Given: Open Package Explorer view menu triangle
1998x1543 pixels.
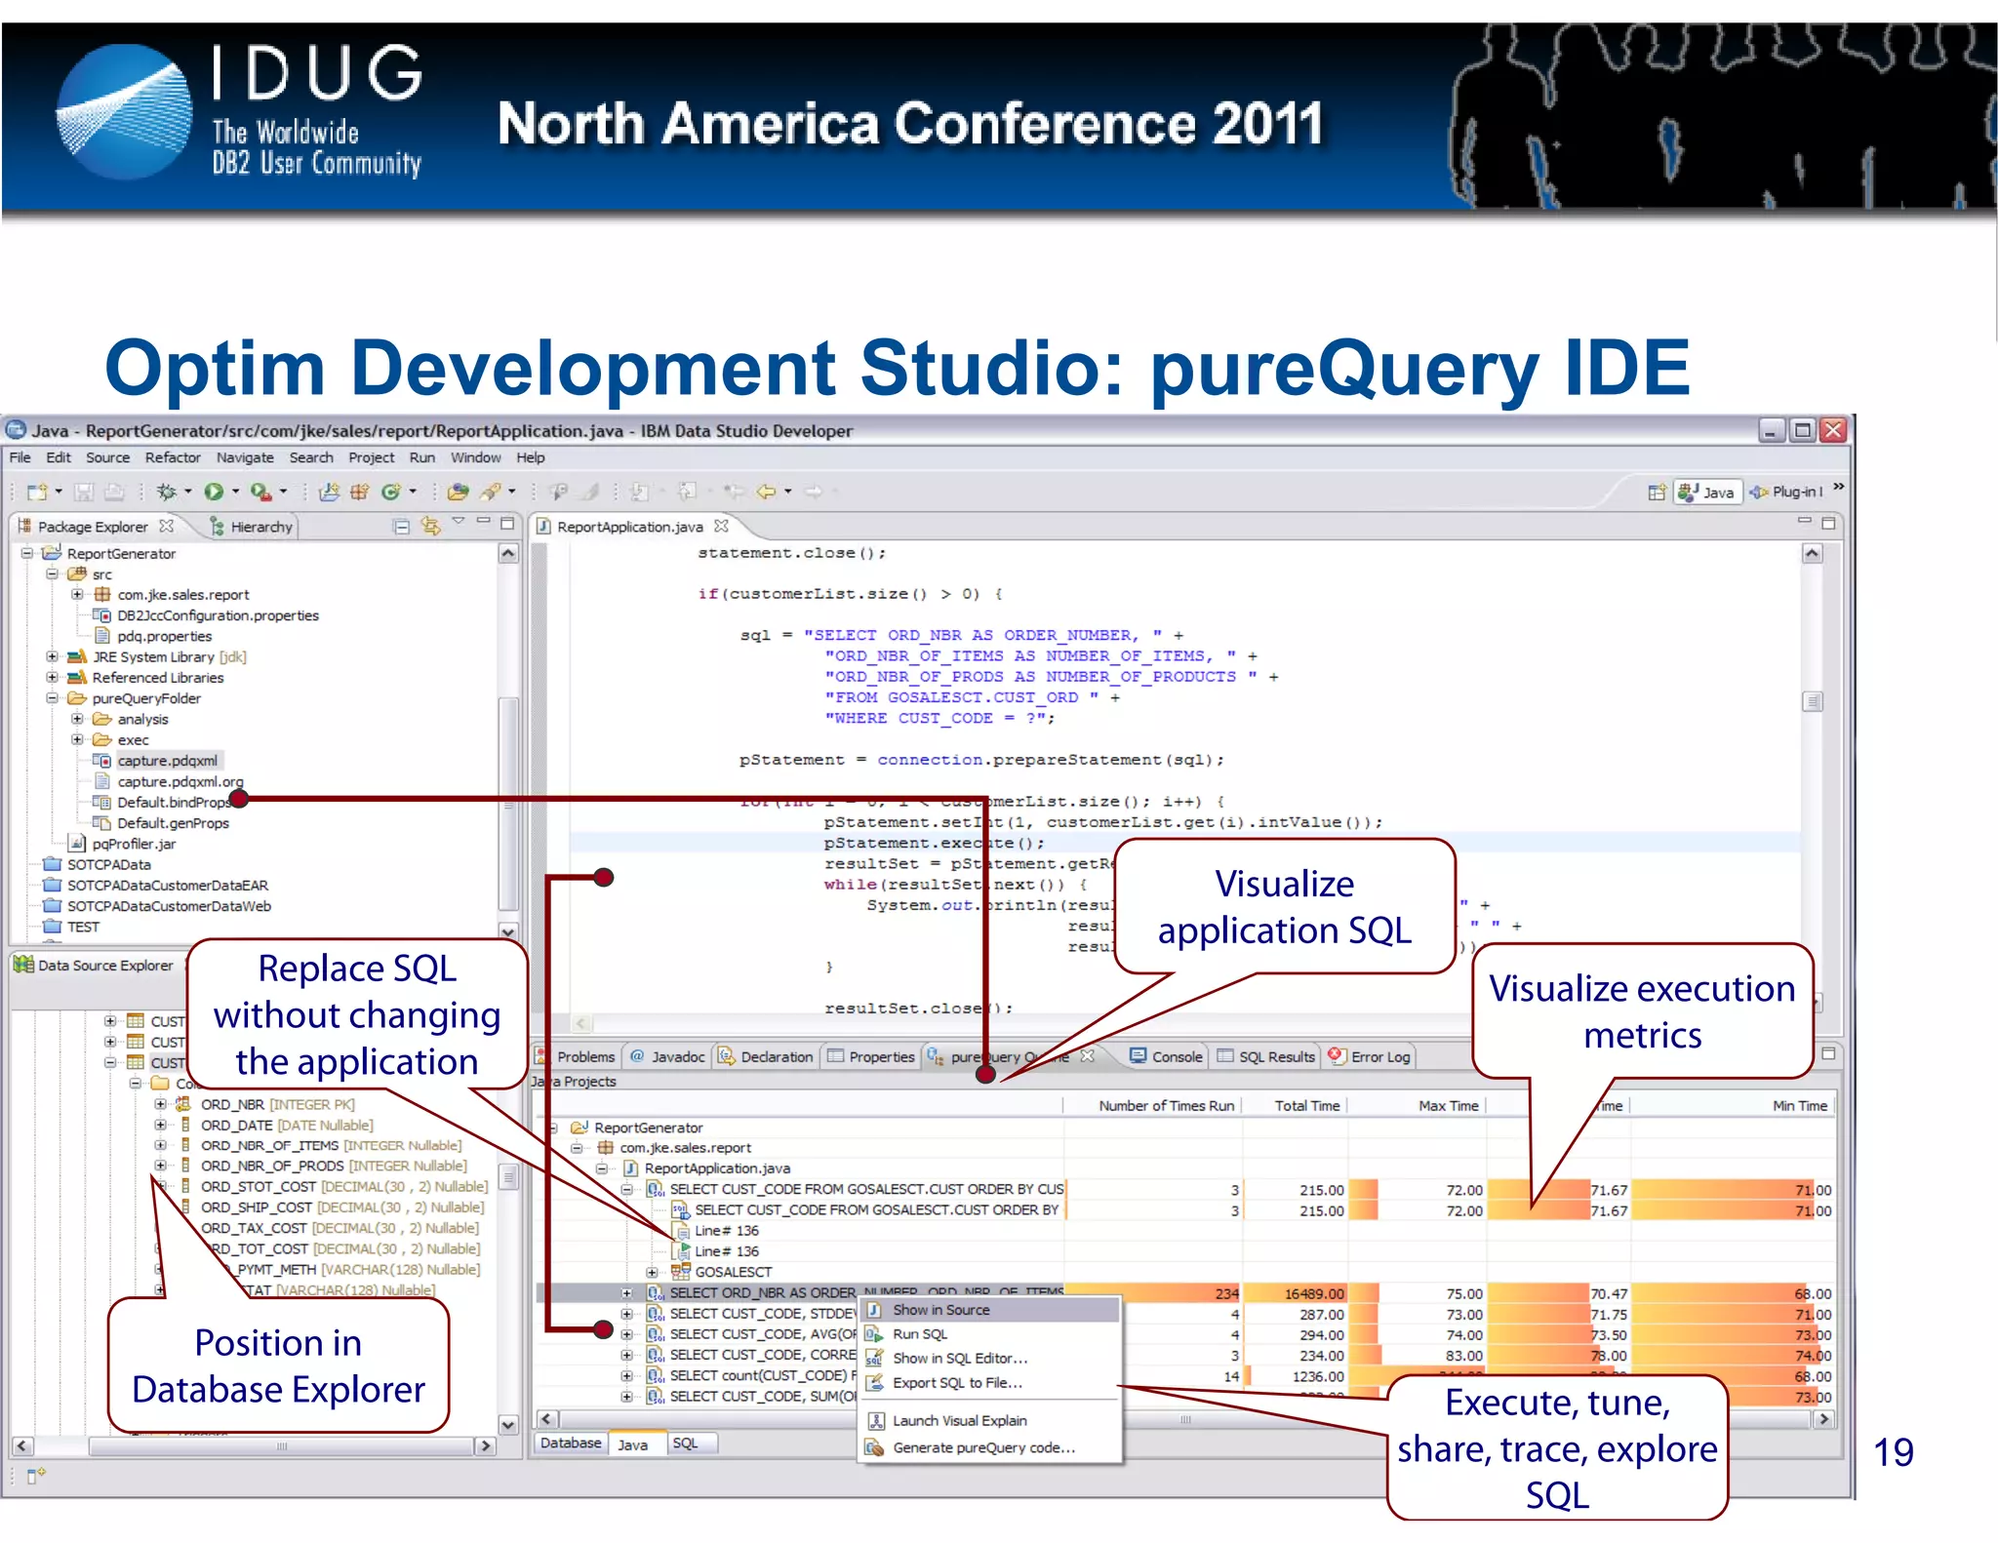Looking at the screenshot, I should [x=458, y=522].
